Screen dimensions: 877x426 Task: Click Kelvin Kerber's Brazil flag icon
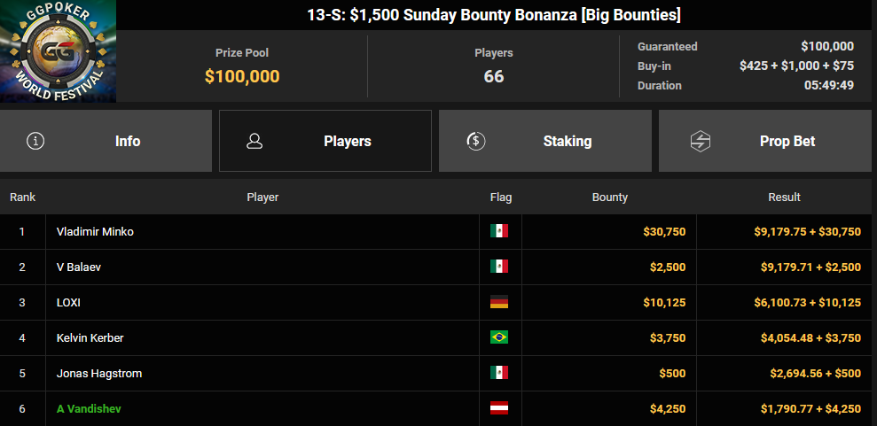[x=499, y=337]
